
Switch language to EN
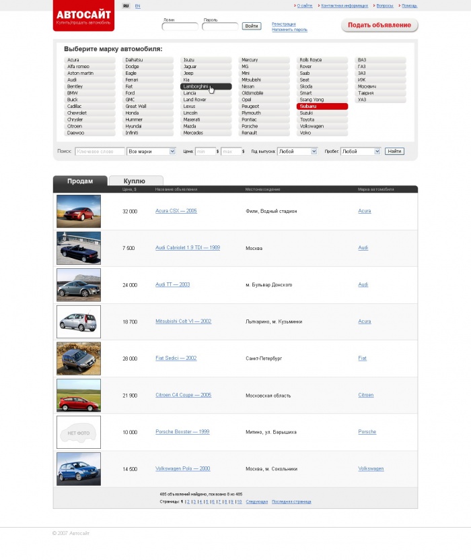pyautogui.click(x=137, y=5)
